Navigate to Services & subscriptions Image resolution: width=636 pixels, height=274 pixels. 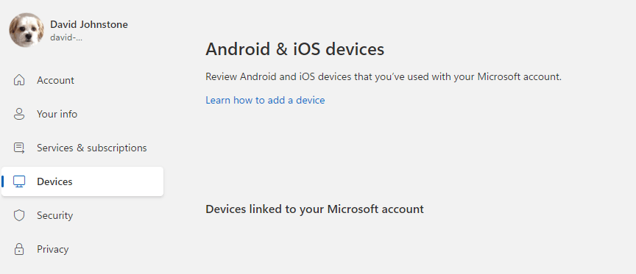coord(92,148)
